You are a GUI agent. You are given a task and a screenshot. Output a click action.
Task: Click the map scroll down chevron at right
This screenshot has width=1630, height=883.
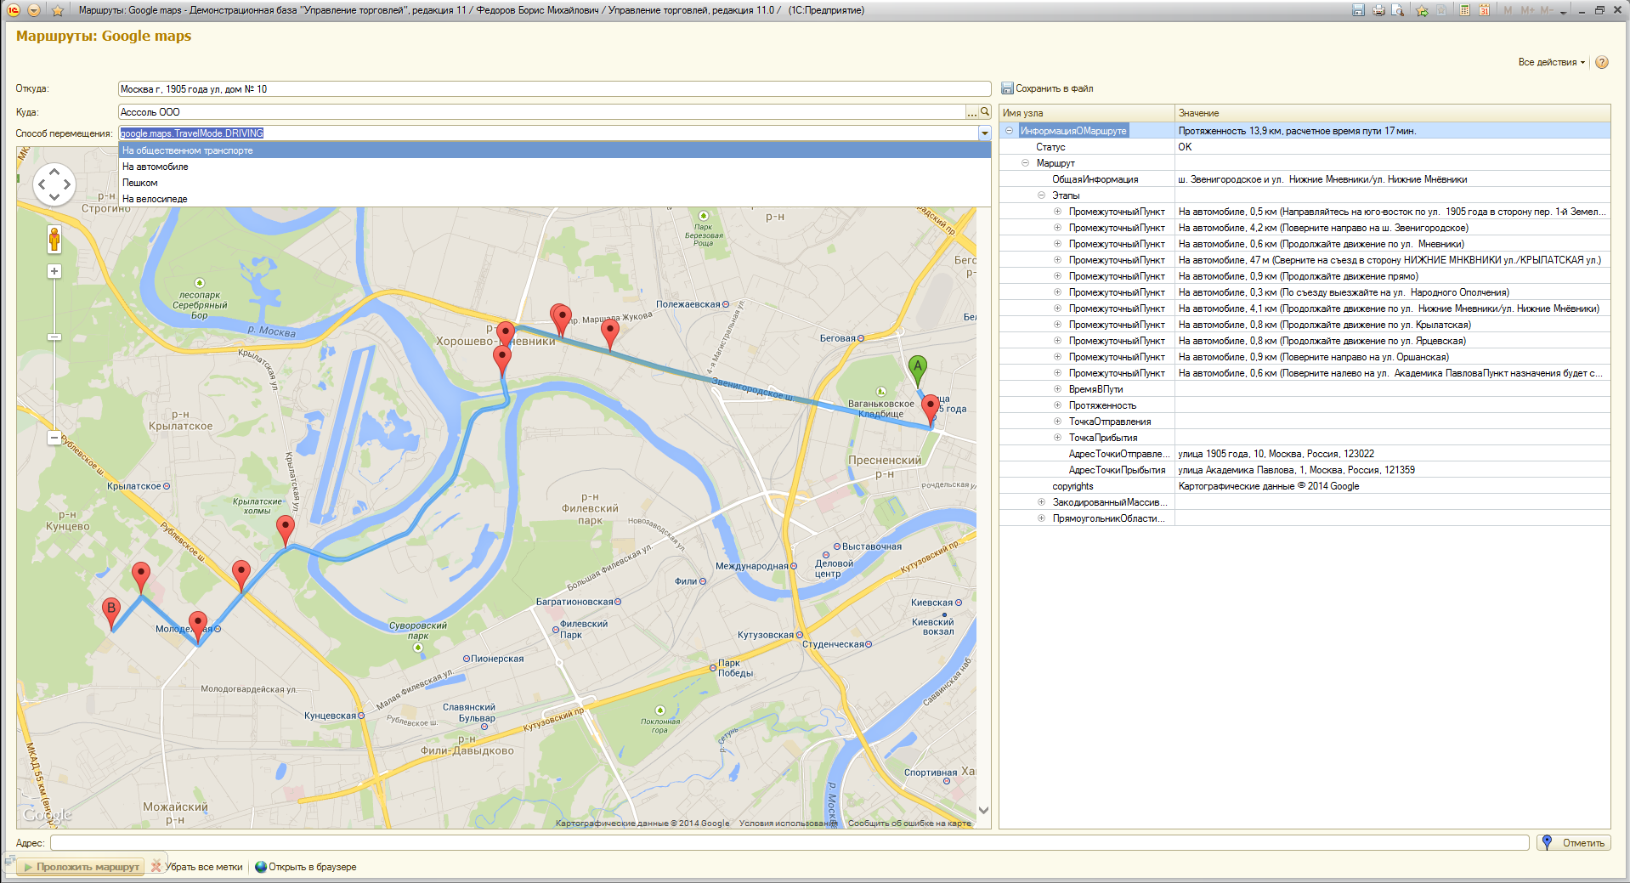point(984,811)
